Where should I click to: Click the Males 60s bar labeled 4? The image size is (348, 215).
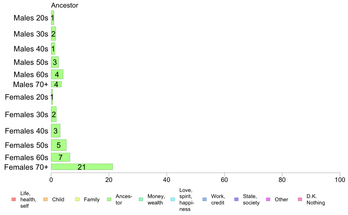coord(57,74)
